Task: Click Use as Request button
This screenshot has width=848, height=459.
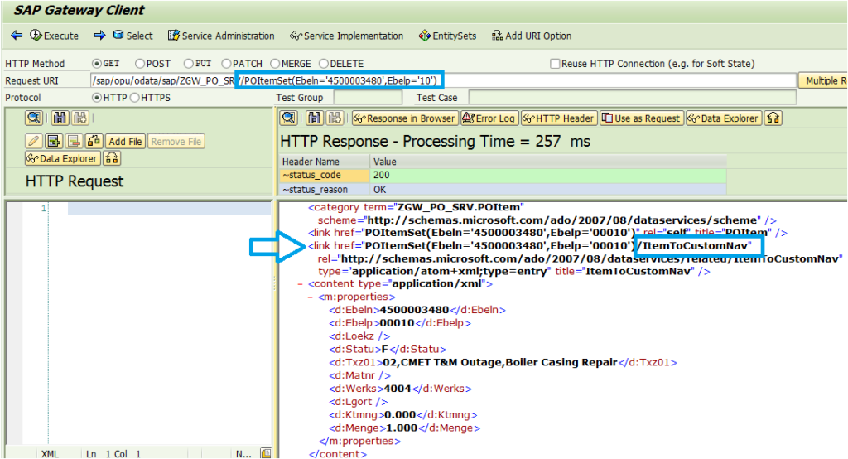Action: point(642,118)
